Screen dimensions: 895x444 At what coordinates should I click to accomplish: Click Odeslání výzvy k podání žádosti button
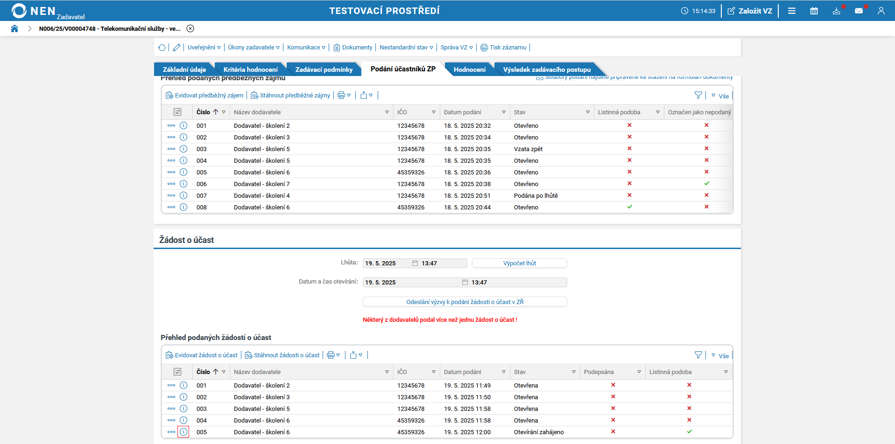pyautogui.click(x=465, y=302)
